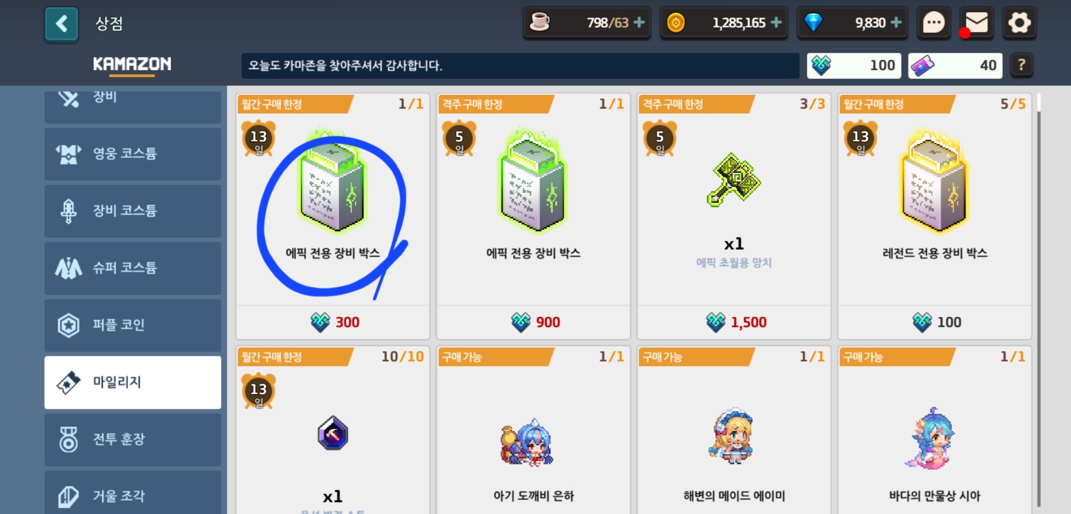Open the mailbox envelope icon
This screenshot has width=1071, height=514.
976,23
